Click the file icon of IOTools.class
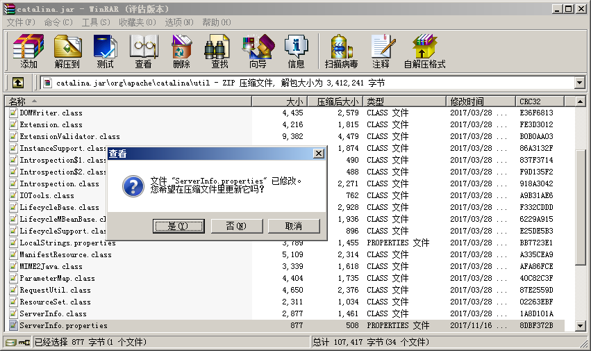 coord(14,195)
